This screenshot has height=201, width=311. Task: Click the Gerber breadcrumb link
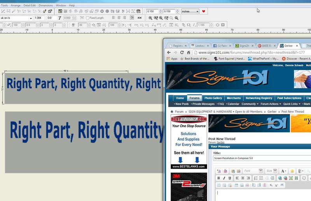[272, 112]
